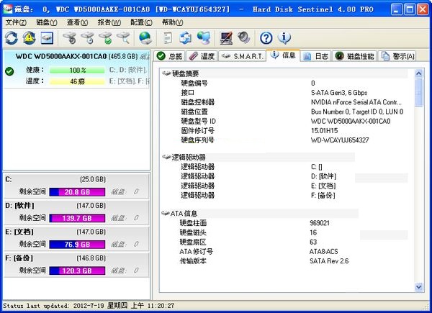Click the disk test icon with clock

coord(88,37)
